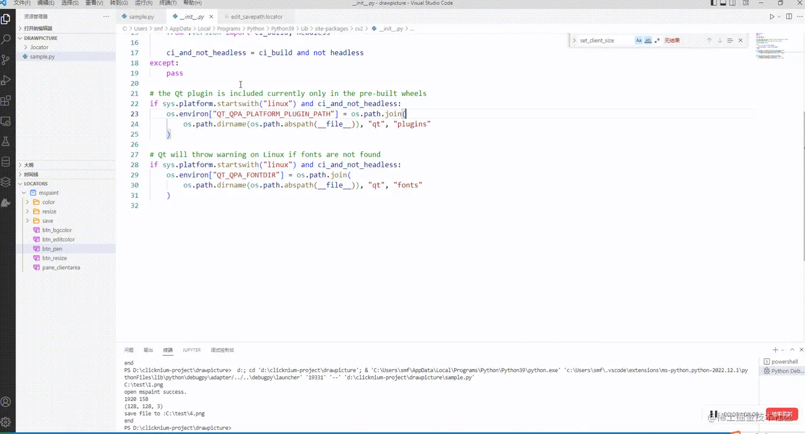The image size is (805, 434).
Task: Open the 帮助(H) menu
Action: [192, 3]
